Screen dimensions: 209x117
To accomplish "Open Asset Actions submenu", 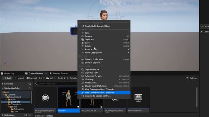I will pyautogui.click(x=104, y=49).
